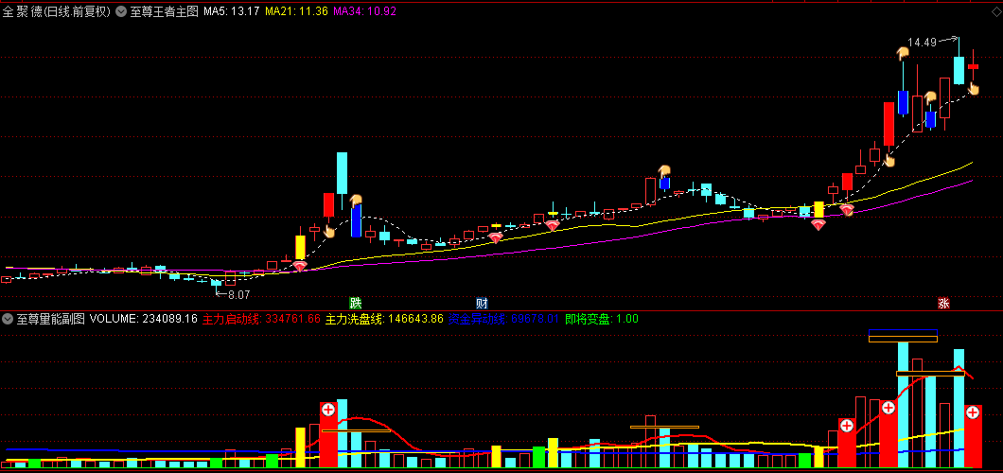1003x473 pixels.
Task: Click the yellow 主力洗盘线 value label
Action: [384, 318]
